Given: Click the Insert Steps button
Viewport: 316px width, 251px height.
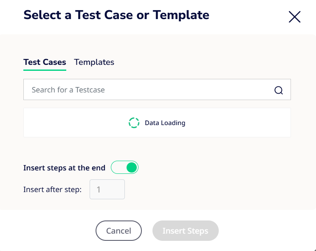Looking at the screenshot, I should (185, 231).
